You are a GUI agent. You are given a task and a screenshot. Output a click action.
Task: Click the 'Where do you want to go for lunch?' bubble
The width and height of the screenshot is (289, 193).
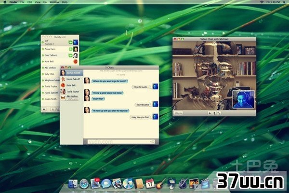point(110,81)
